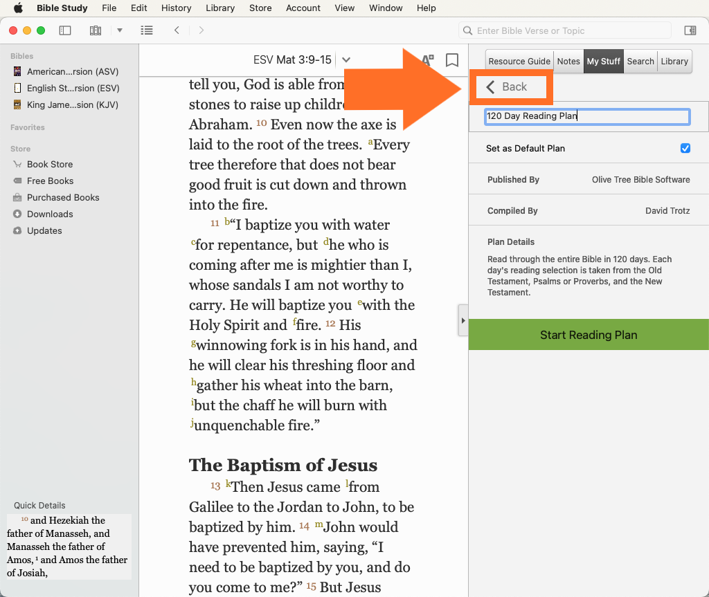Switch to the Resource Guide tab
Image resolution: width=709 pixels, height=597 pixels.
point(519,61)
